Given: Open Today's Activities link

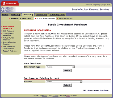Looking at the screenshot, I should click(10, 51).
